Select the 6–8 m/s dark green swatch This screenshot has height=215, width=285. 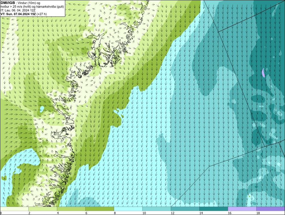[x=99, y=209]
